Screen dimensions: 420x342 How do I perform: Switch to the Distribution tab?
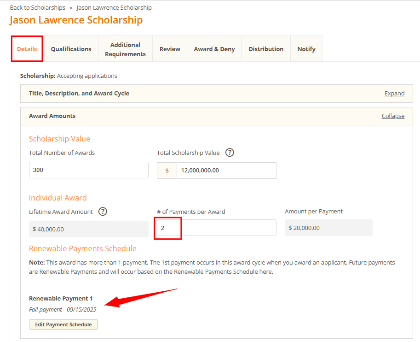tap(266, 48)
